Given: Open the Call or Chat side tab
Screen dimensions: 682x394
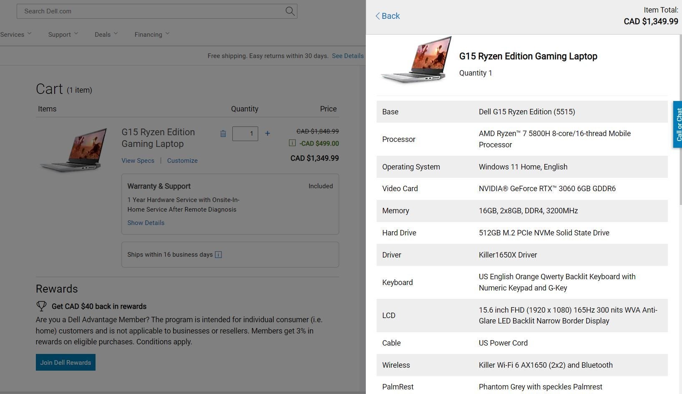Looking at the screenshot, I should point(677,124).
